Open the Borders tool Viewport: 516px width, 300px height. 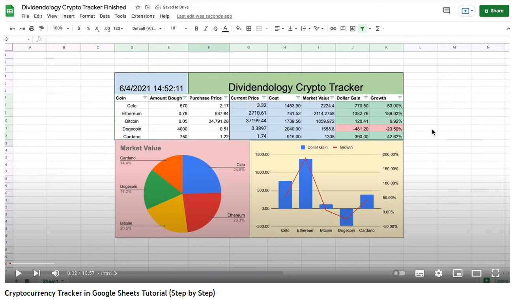point(249,28)
